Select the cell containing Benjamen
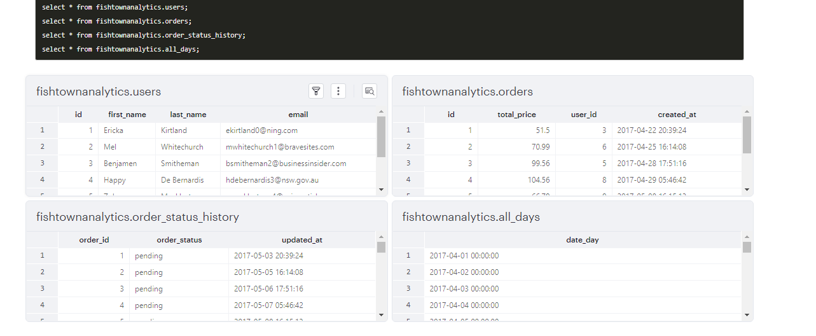The image size is (816, 336). (x=127, y=164)
